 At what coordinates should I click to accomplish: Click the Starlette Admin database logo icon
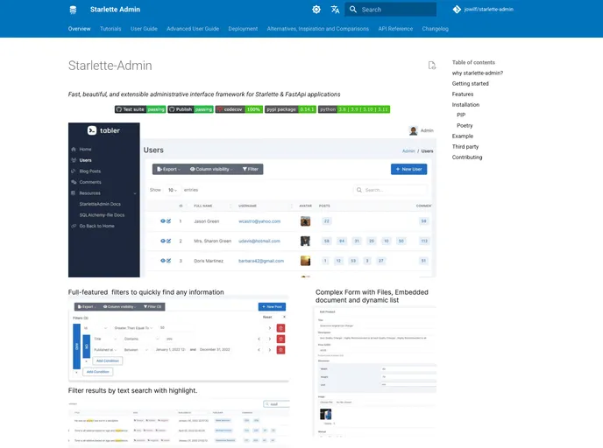coord(73,10)
